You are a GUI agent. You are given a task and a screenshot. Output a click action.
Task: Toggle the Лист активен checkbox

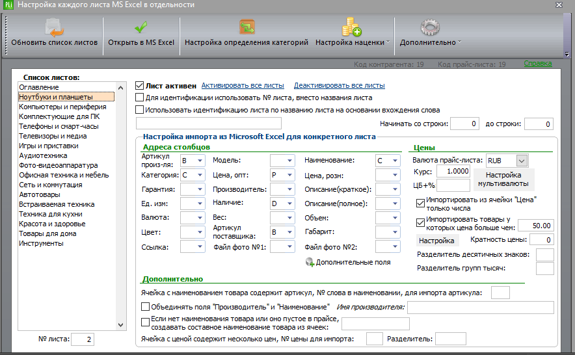point(139,85)
